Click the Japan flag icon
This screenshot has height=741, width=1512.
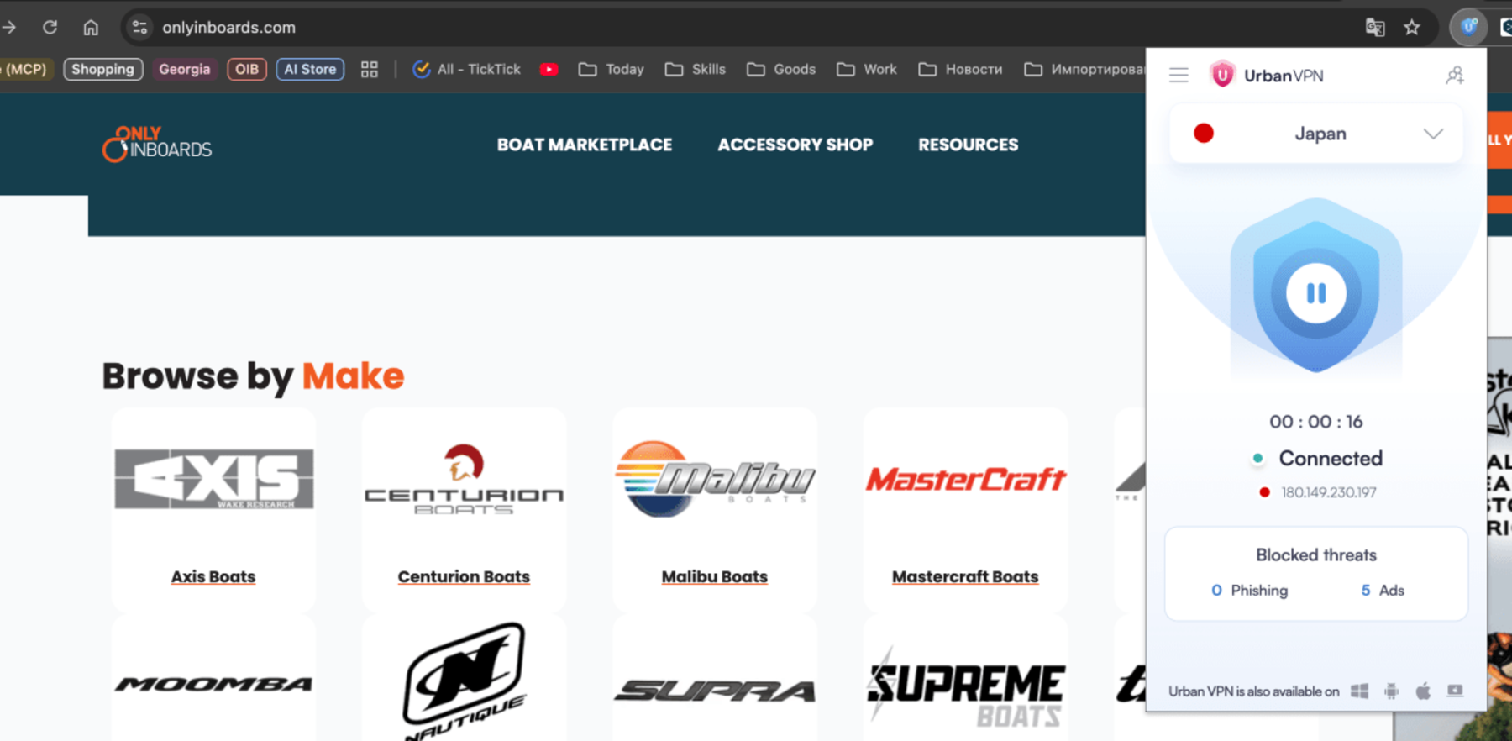click(1204, 134)
